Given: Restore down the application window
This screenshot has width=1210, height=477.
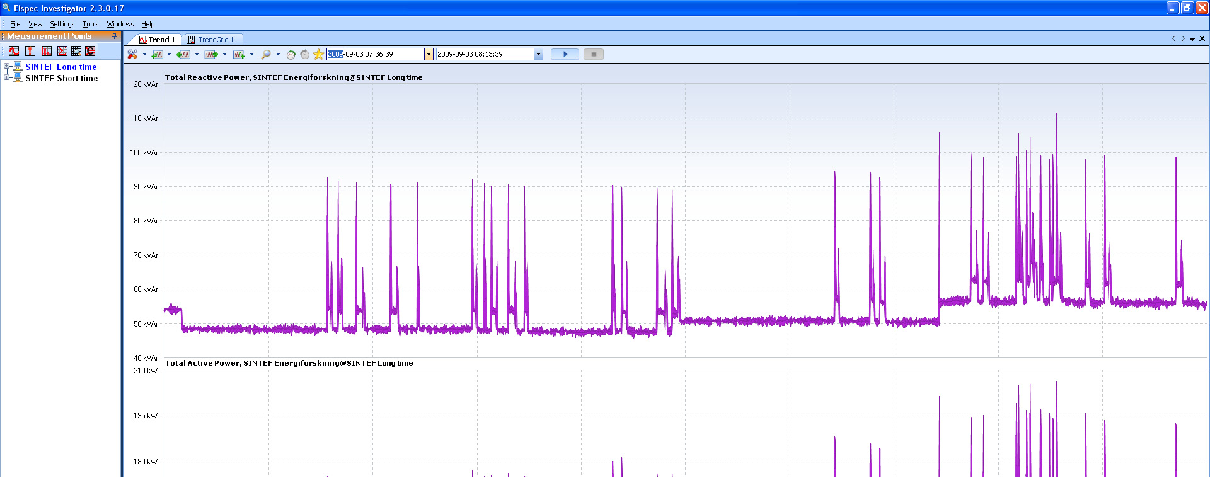Looking at the screenshot, I should point(1187,8).
